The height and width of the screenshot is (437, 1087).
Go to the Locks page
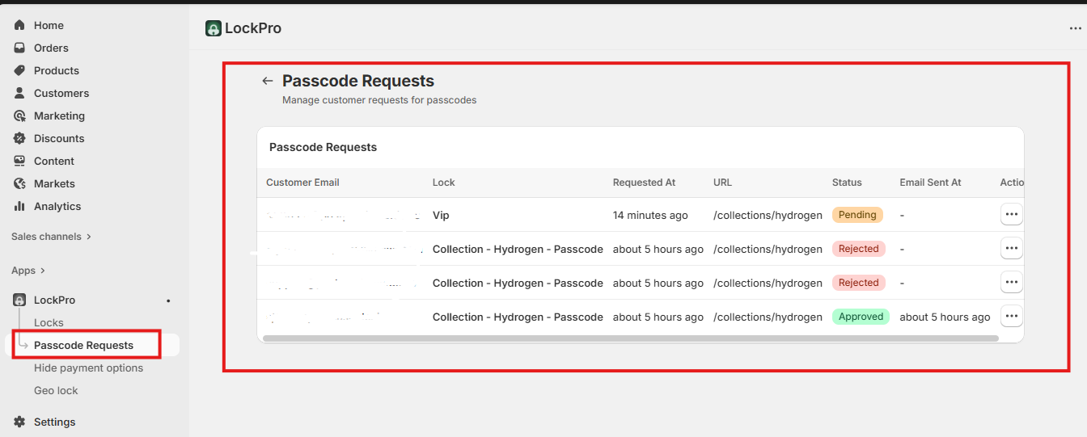click(x=49, y=322)
